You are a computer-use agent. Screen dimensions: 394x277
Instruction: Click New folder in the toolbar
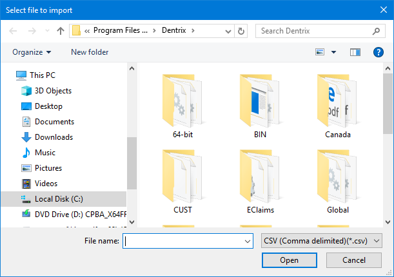[90, 52]
